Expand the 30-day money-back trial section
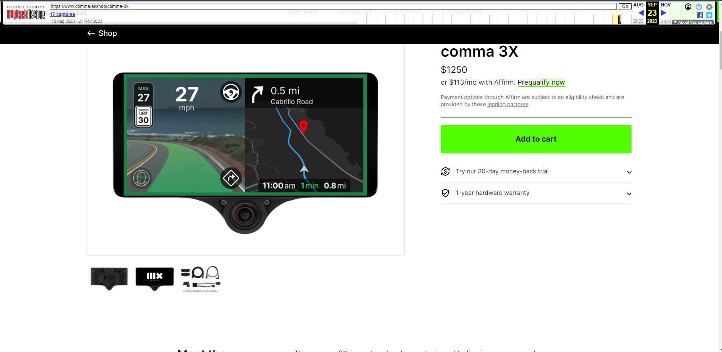Screen dimensions: 722x352 pyautogui.click(x=536, y=171)
